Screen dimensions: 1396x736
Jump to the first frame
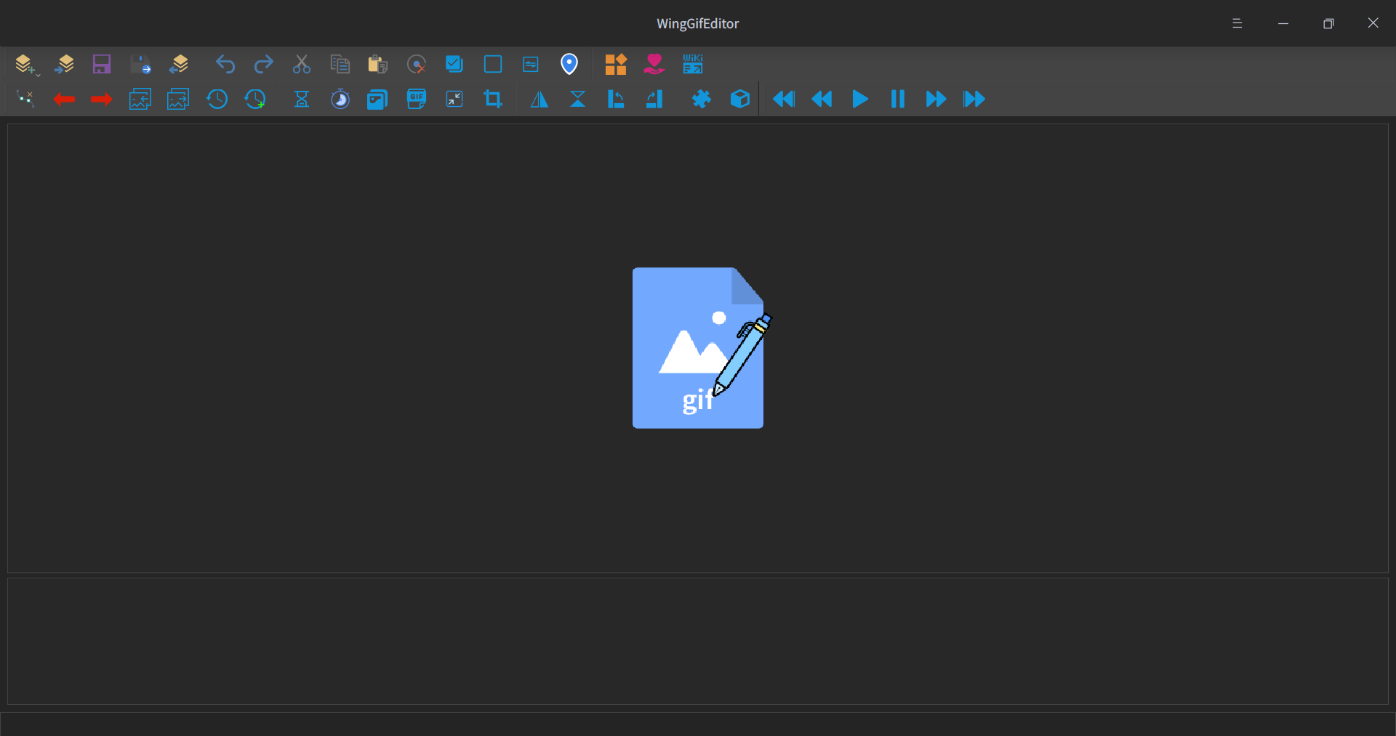[x=784, y=99]
